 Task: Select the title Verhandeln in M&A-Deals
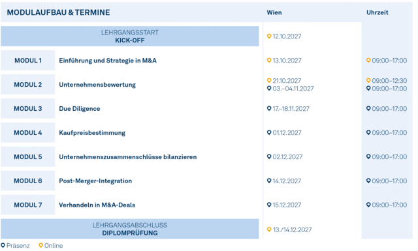click(97, 205)
